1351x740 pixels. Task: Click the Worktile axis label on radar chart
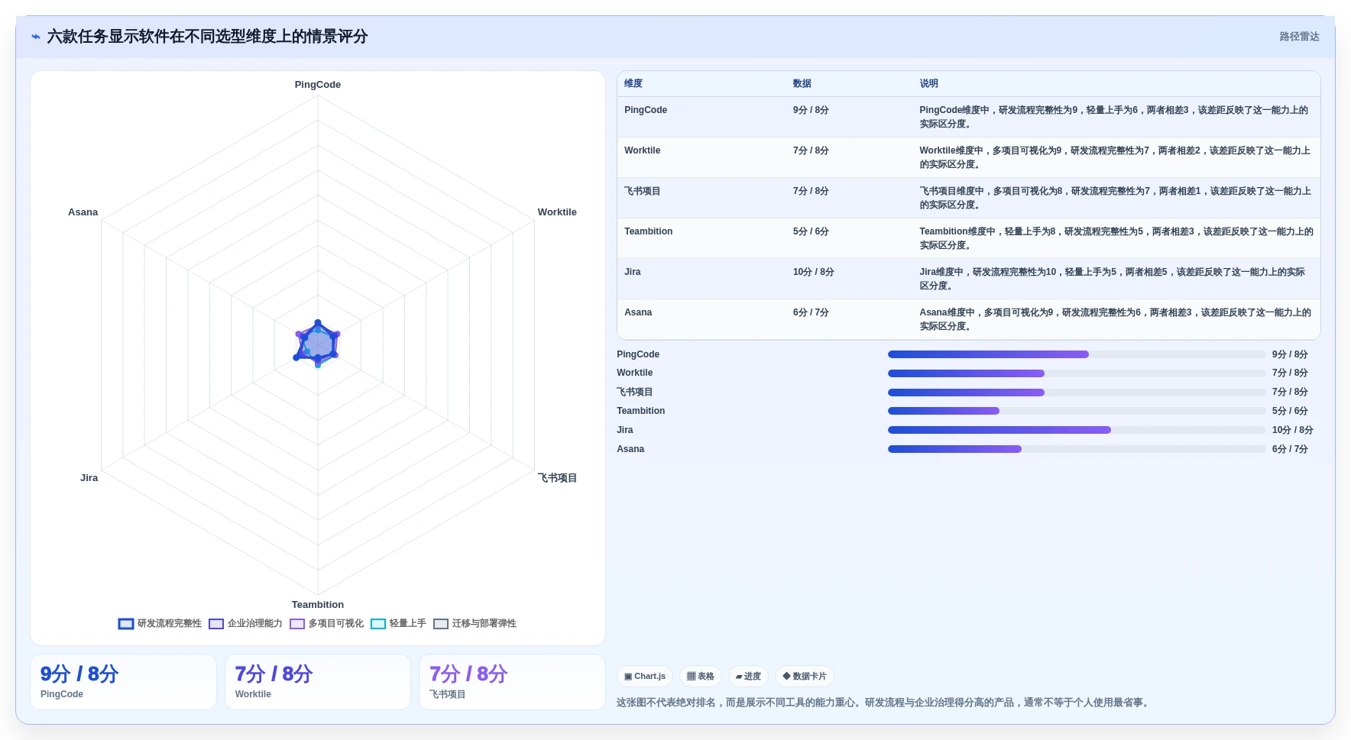(x=557, y=212)
